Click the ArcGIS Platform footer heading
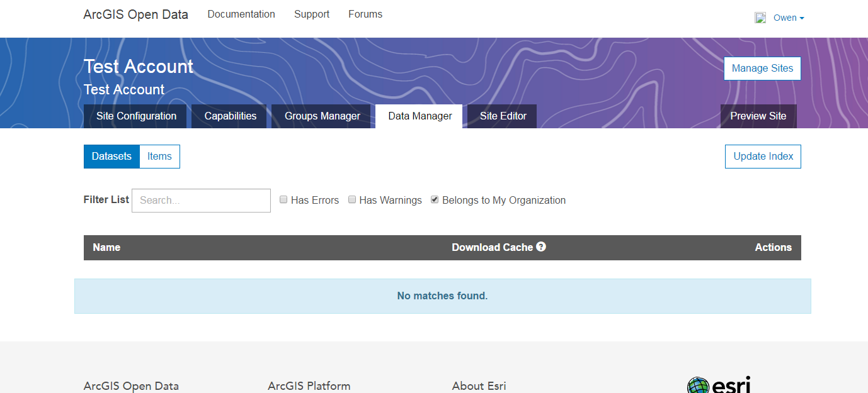 (x=309, y=386)
